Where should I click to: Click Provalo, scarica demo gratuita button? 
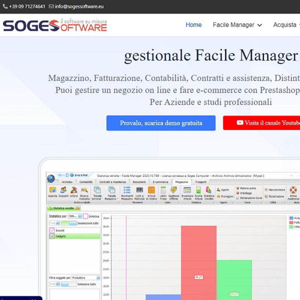(161, 123)
